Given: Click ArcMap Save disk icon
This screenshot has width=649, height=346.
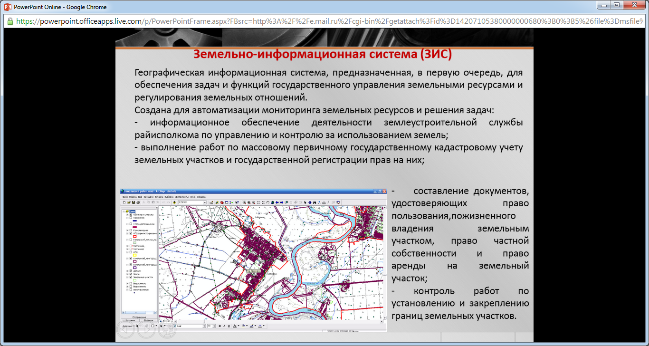Looking at the screenshot, I should pos(134,202).
